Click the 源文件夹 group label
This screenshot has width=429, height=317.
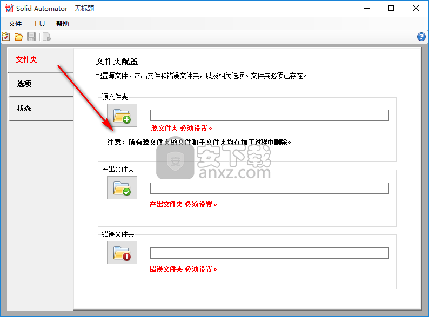(x=115, y=97)
